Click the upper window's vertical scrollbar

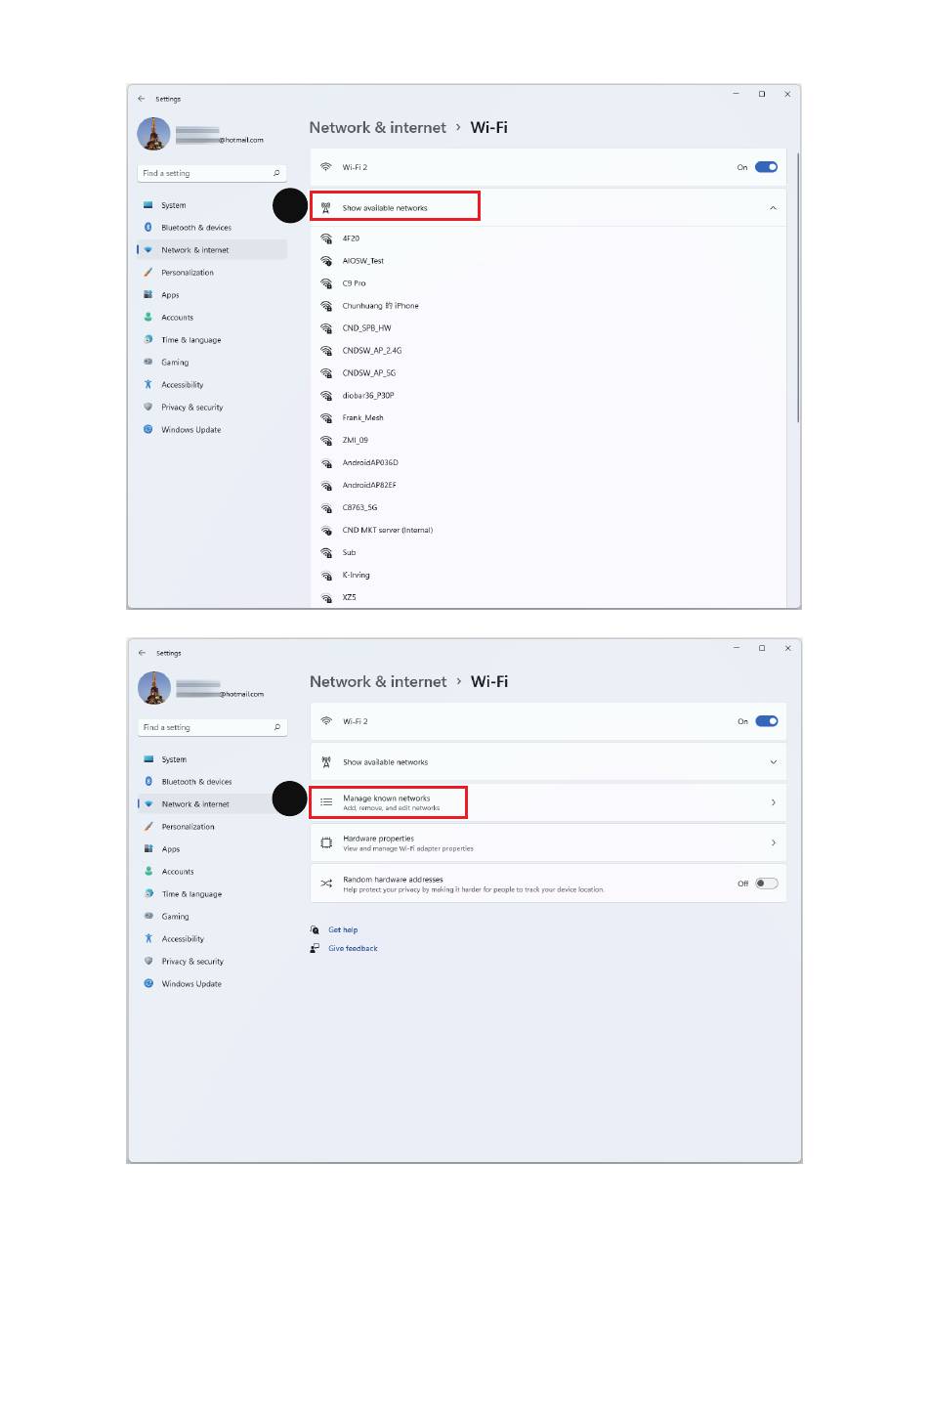click(799, 287)
